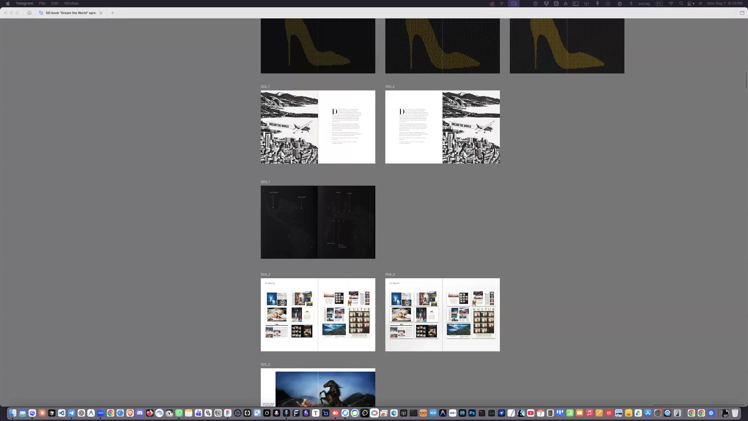
Task: Open the date and time in the menu bar
Action: point(725,4)
